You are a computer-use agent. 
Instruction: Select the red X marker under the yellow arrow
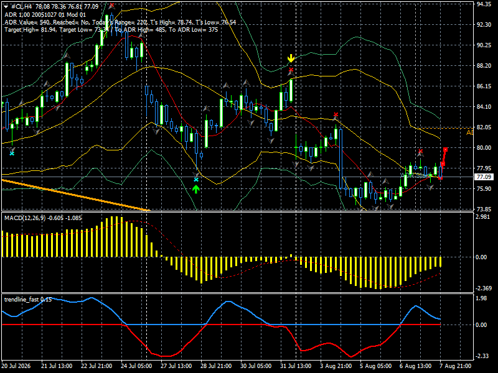pyautogui.click(x=291, y=70)
